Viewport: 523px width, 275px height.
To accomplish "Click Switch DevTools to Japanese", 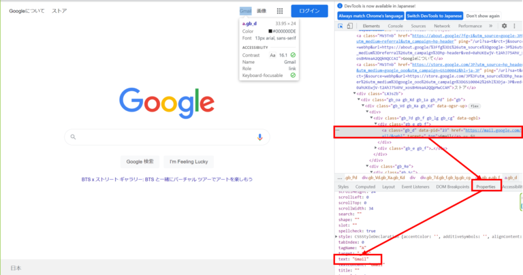I will point(434,15).
